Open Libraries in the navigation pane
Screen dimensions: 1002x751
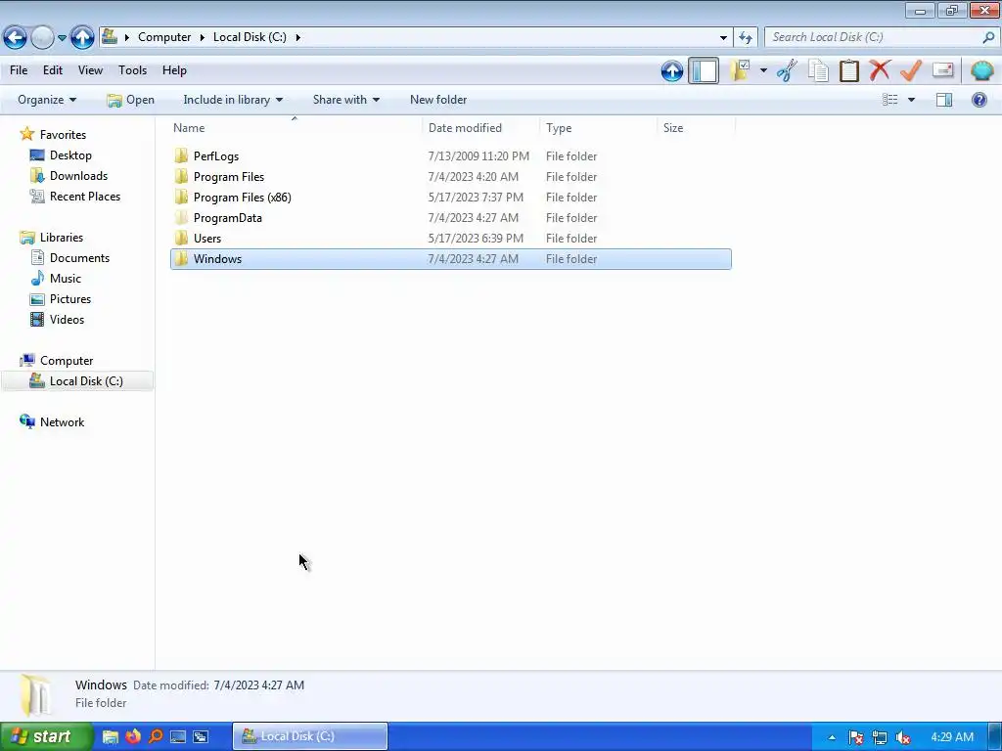tap(62, 238)
